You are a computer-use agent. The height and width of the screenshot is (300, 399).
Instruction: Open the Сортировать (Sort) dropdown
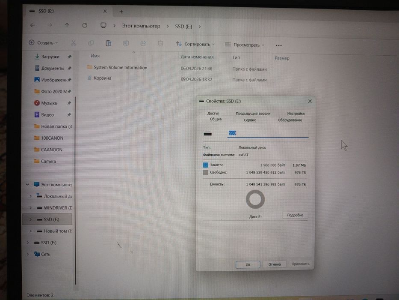tap(195, 44)
